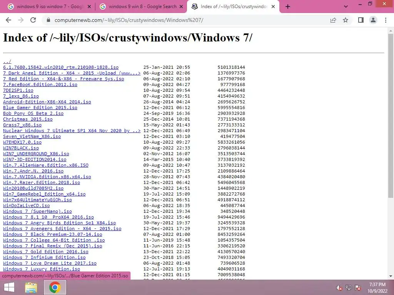Open 'Windows 7 Angry Birds Edition' link
This screenshot has height=295, width=394.
click(60, 223)
